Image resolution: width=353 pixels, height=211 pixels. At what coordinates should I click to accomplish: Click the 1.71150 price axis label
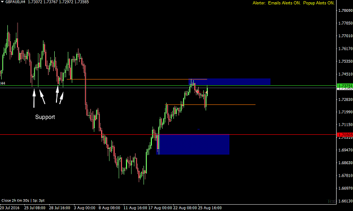click(x=345, y=124)
